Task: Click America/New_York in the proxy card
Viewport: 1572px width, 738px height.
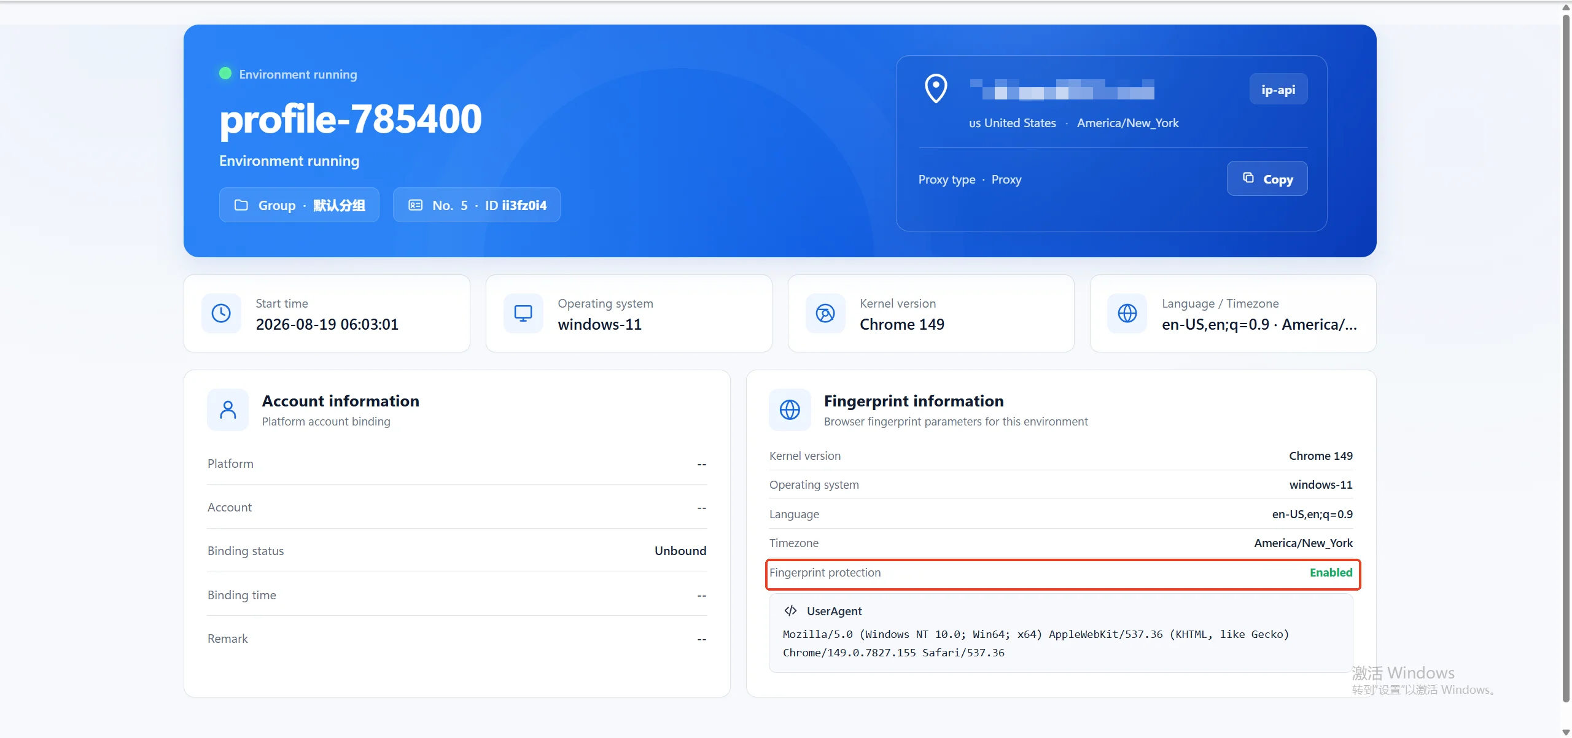Action: click(x=1128, y=123)
